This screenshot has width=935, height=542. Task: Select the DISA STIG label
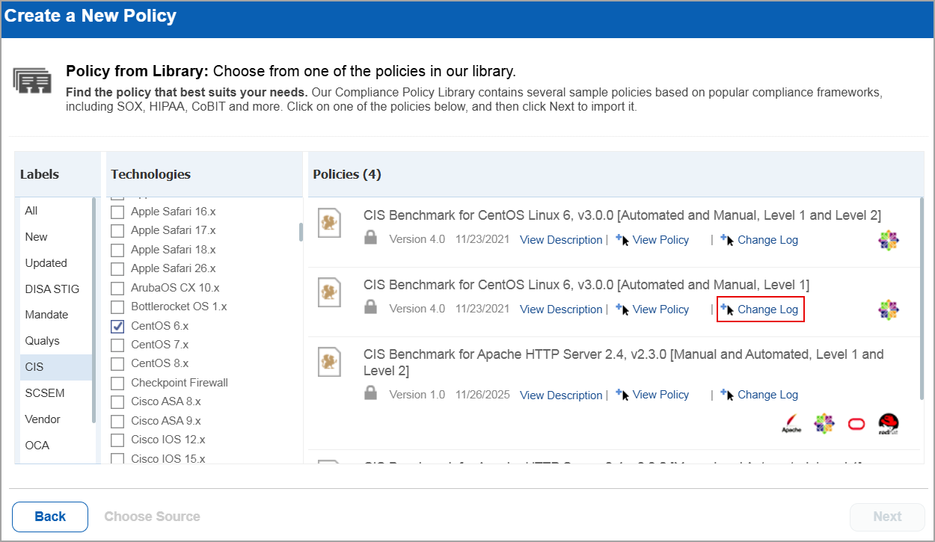point(52,289)
